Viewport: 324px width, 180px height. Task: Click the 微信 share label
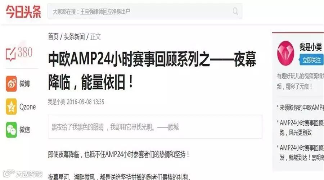pos(24,130)
